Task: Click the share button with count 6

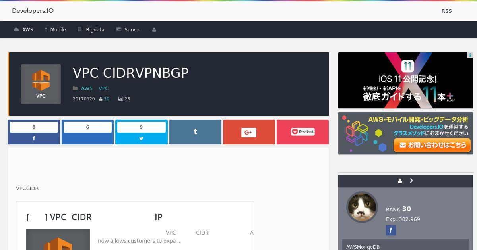Action: click(x=87, y=132)
